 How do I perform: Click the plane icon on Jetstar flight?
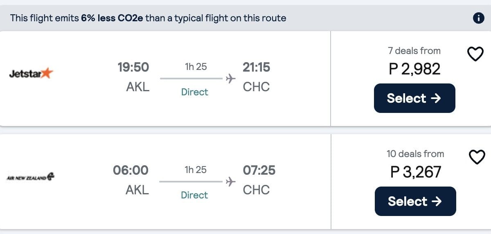pyautogui.click(x=231, y=78)
